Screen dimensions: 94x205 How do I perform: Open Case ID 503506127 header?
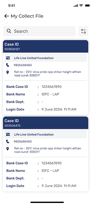click(46, 46)
